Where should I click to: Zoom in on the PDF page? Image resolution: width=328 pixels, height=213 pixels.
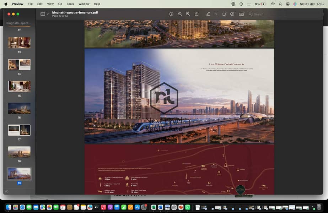188,14
